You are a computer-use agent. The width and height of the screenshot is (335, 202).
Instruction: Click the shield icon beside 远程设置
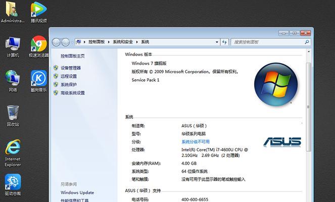[56, 76]
